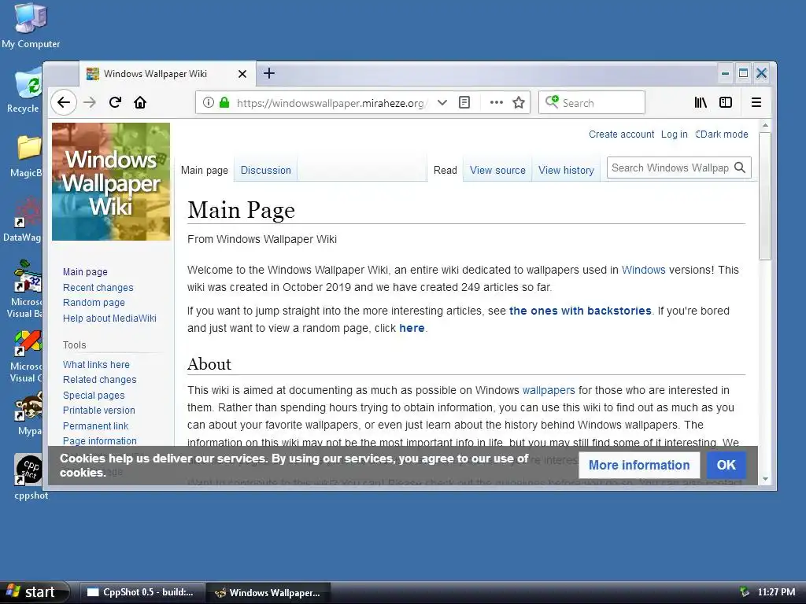Click the Create account link

pos(622,134)
